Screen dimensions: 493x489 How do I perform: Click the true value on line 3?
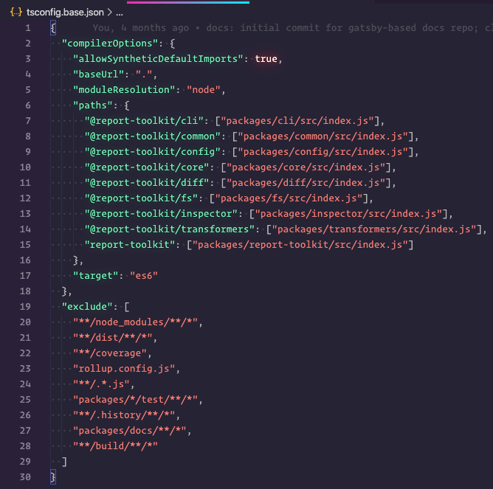pyautogui.click(x=266, y=59)
